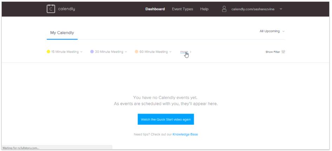Open the Event Types menu item
332x151 pixels.
[x=182, y=9]
